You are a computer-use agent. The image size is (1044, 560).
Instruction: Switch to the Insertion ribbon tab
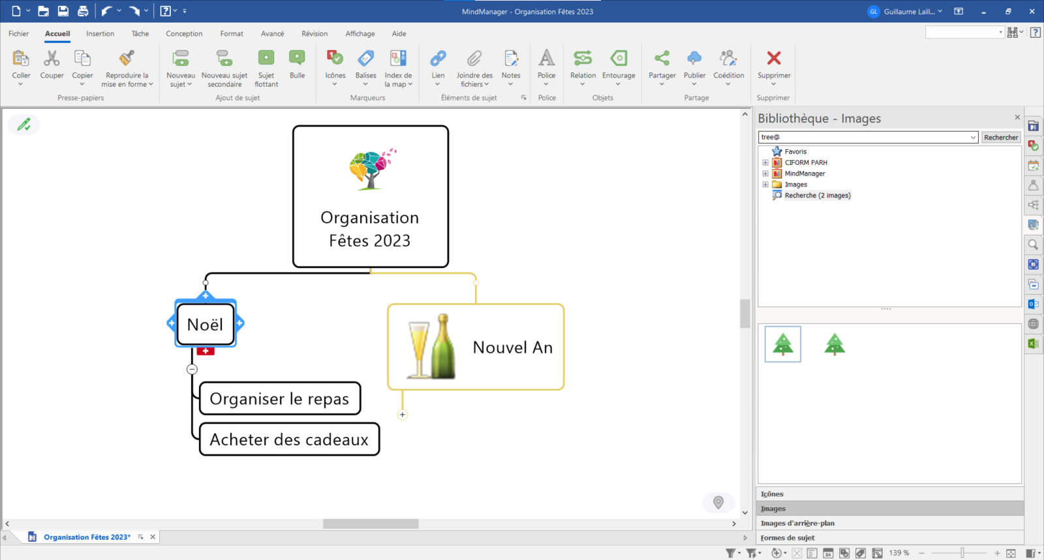click(100, 34)
